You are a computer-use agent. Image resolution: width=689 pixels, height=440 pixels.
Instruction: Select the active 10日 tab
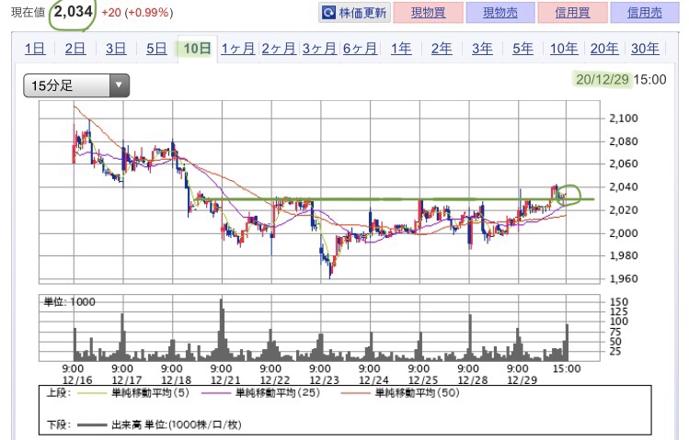coord(197,49)
